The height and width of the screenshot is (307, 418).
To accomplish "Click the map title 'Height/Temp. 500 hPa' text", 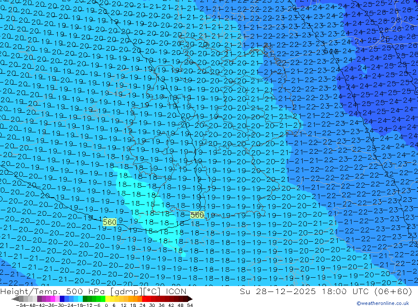I will click(53, 291).
